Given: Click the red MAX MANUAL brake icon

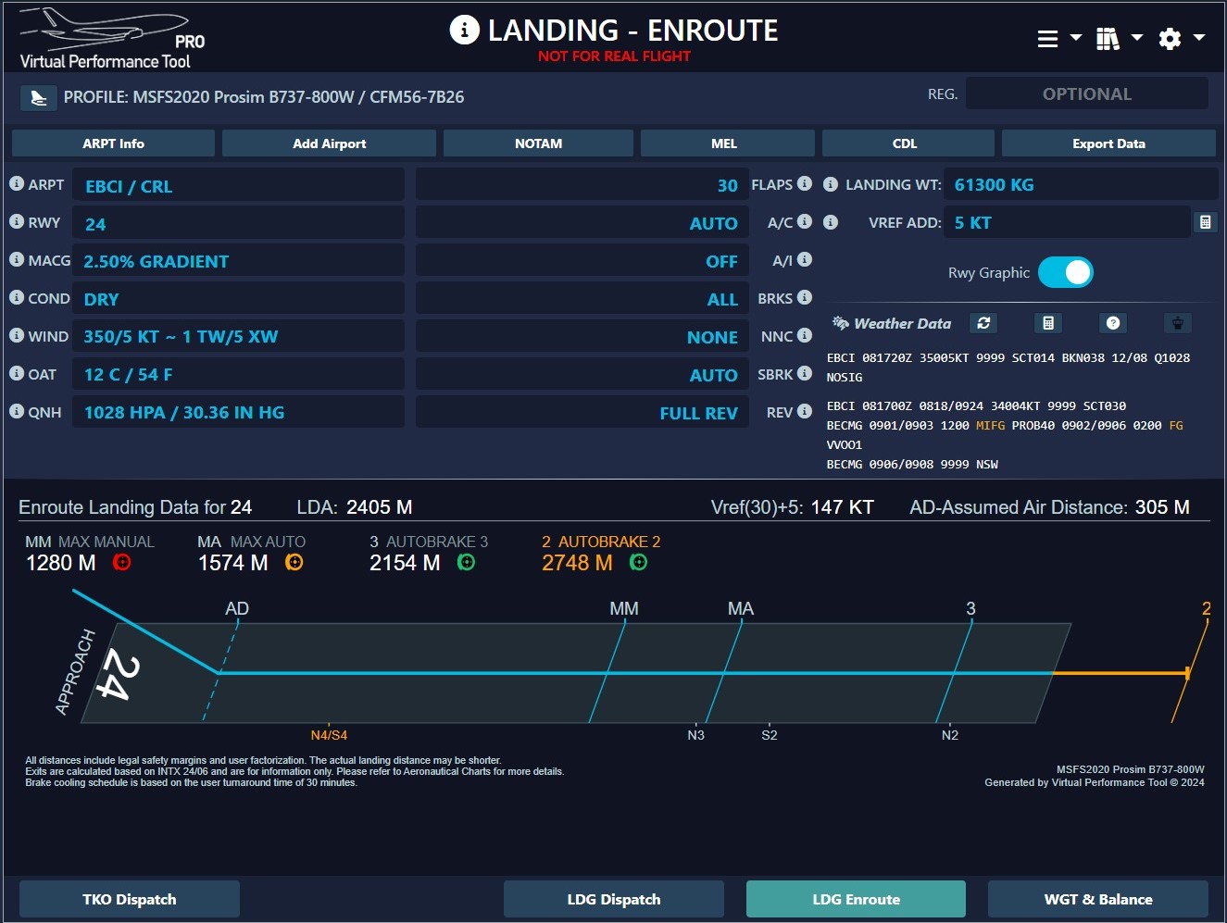Looking at the screenshot, I should click(x=121, y=562).
